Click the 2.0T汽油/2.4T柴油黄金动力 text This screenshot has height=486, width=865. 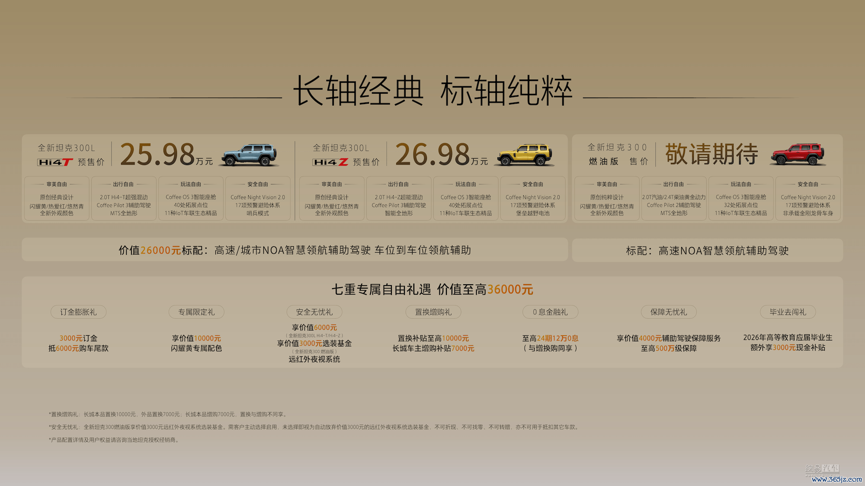click(x=674, y=197)
